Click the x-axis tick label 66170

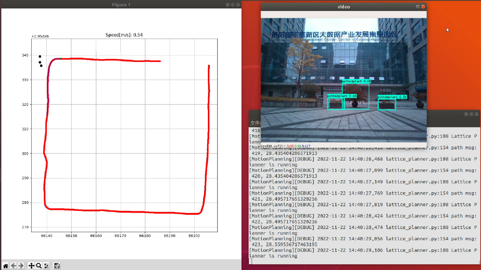[120, 236]
